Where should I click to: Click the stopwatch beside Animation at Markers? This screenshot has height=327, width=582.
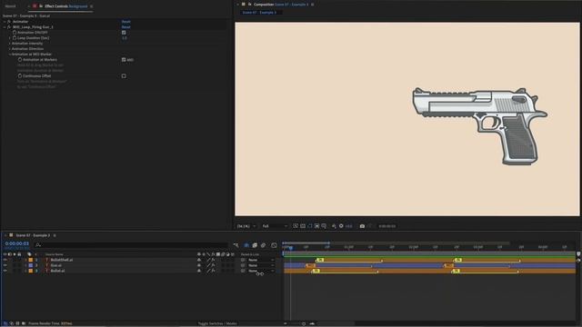point(20,60)
